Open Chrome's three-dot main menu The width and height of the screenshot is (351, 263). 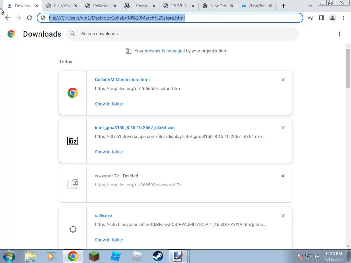coord(343,18)
